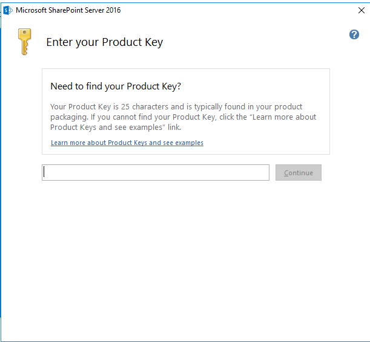
Task: Click the Need to find your Product Key heading
Action: (x=116, y=86)
